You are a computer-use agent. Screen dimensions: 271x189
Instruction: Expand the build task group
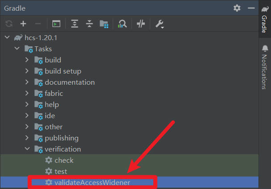pyautogui.click(x=27, y=60)
